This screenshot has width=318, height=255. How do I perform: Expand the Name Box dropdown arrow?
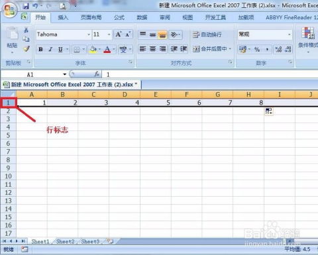64,74
